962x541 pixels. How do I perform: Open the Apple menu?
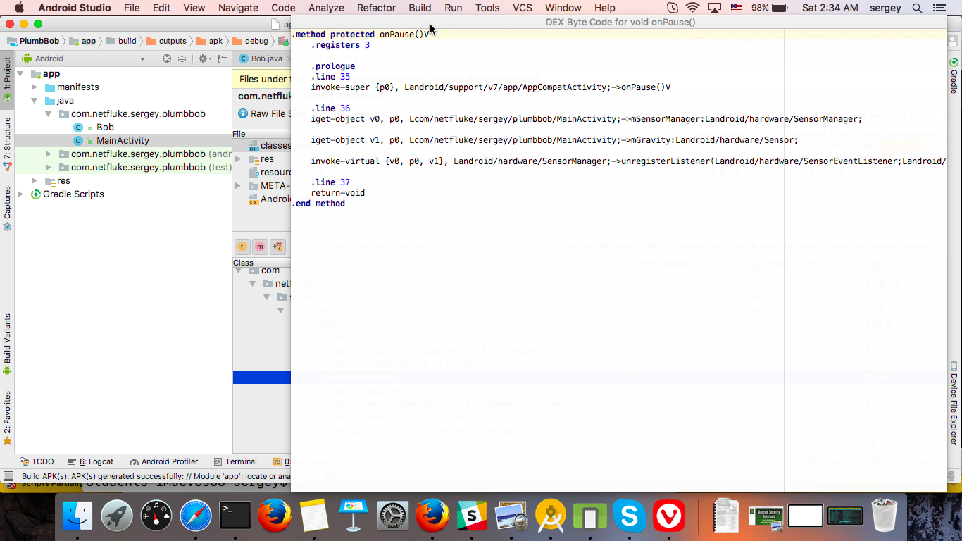point(19,8)
